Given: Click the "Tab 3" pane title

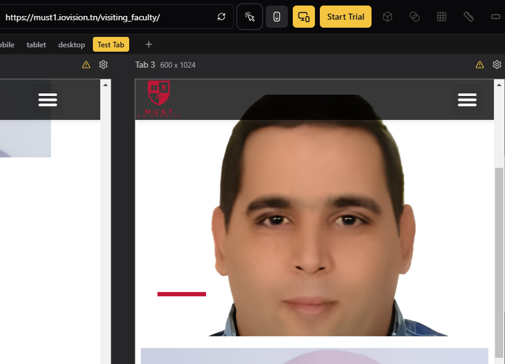Looking at the screenshot, I should point(145,65).
